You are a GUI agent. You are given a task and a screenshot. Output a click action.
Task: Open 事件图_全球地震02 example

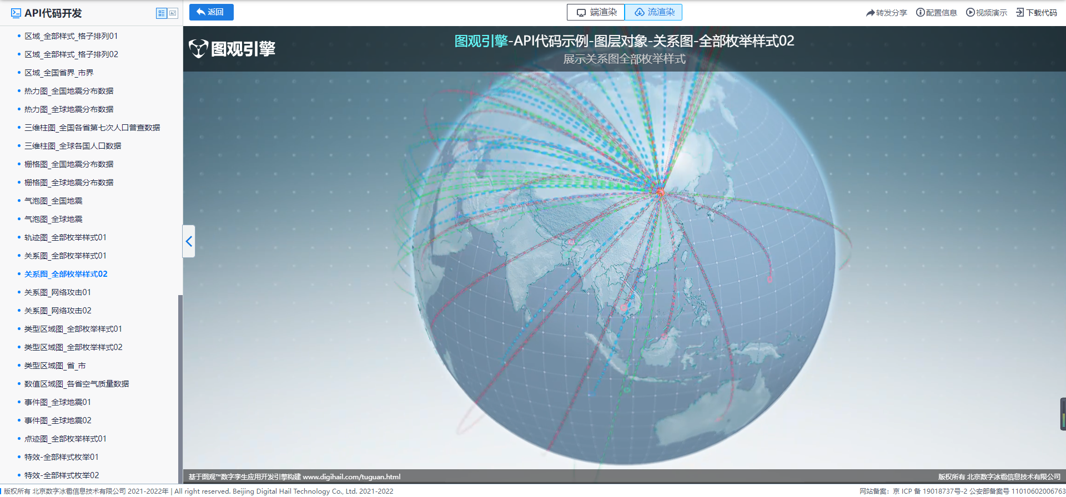click(x=58, y=420)
